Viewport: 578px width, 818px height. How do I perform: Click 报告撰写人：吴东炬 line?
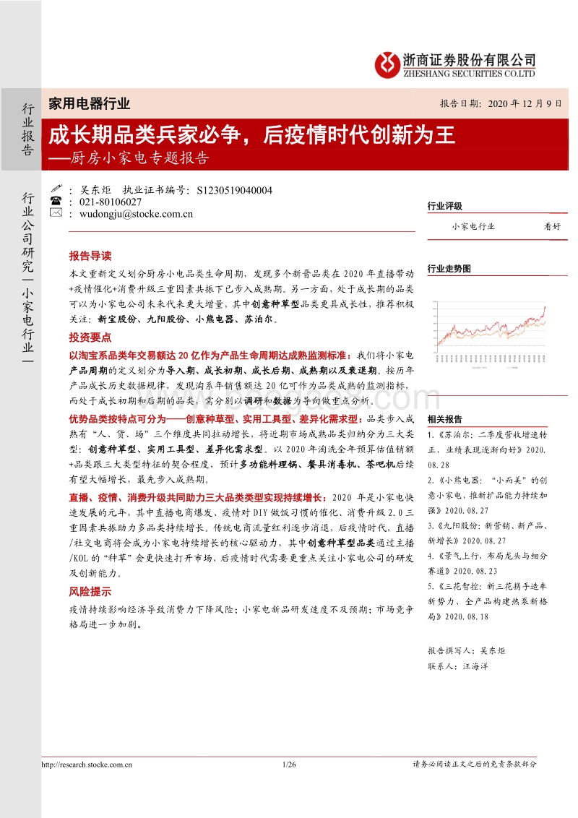(466, 651)
